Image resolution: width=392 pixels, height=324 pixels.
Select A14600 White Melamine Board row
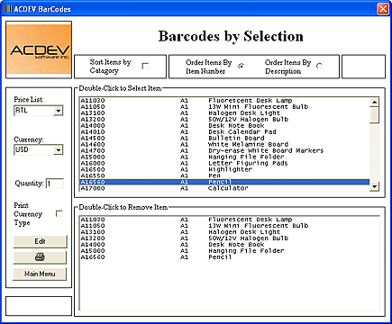[224, 144]
